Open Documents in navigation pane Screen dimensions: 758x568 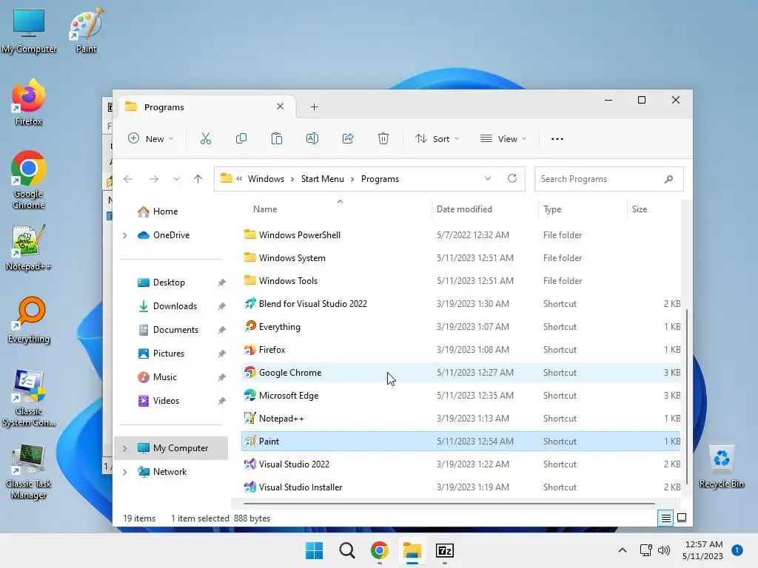[175, 330]
